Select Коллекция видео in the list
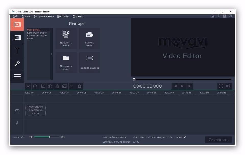The image size is (245, 155). [x=37, y=35]
